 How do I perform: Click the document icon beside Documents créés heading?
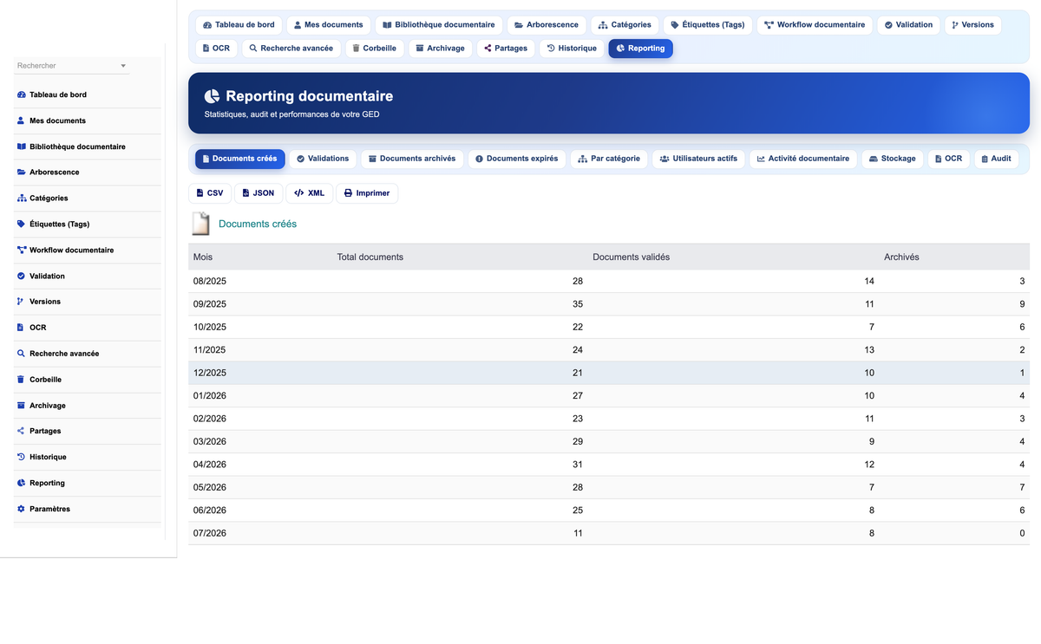coord(200,224)
